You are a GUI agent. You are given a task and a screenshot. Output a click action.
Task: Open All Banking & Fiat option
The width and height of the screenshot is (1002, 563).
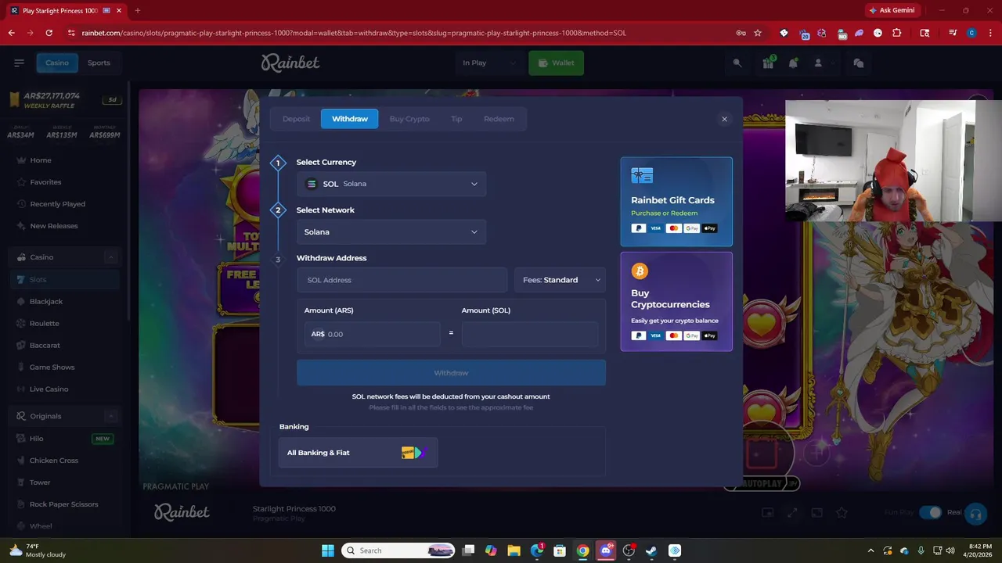(x=358, y=453)
